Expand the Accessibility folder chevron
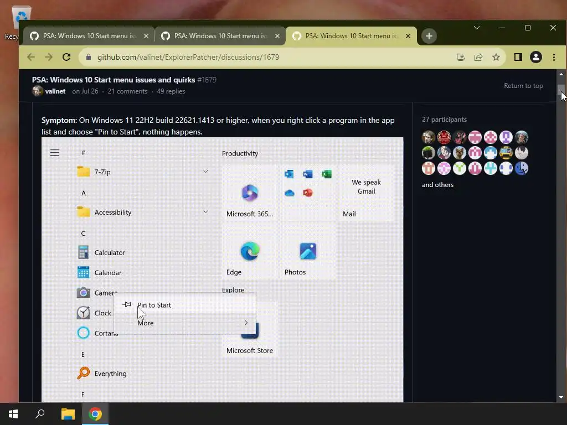The image size is (567, 425). point(205,212)
